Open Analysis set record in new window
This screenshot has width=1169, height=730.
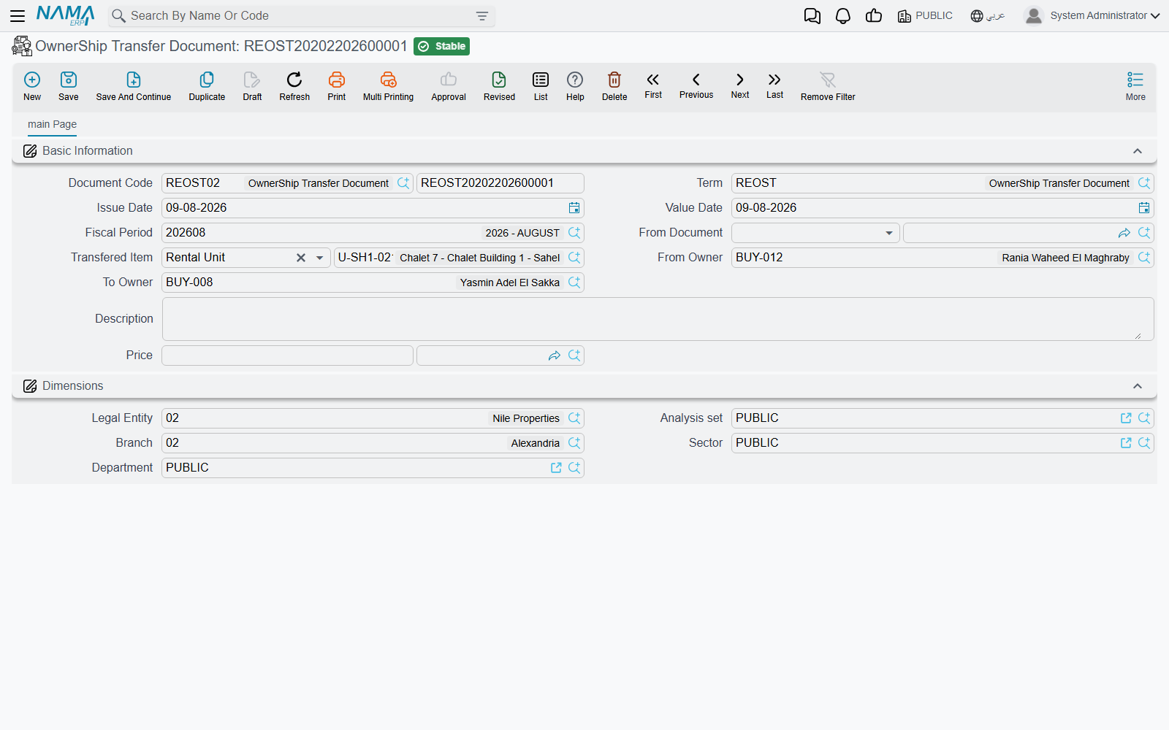[x=1126, y=418]
